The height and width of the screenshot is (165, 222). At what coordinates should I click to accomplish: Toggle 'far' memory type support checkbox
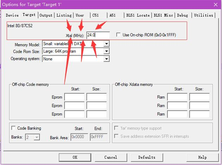point(116,128)
